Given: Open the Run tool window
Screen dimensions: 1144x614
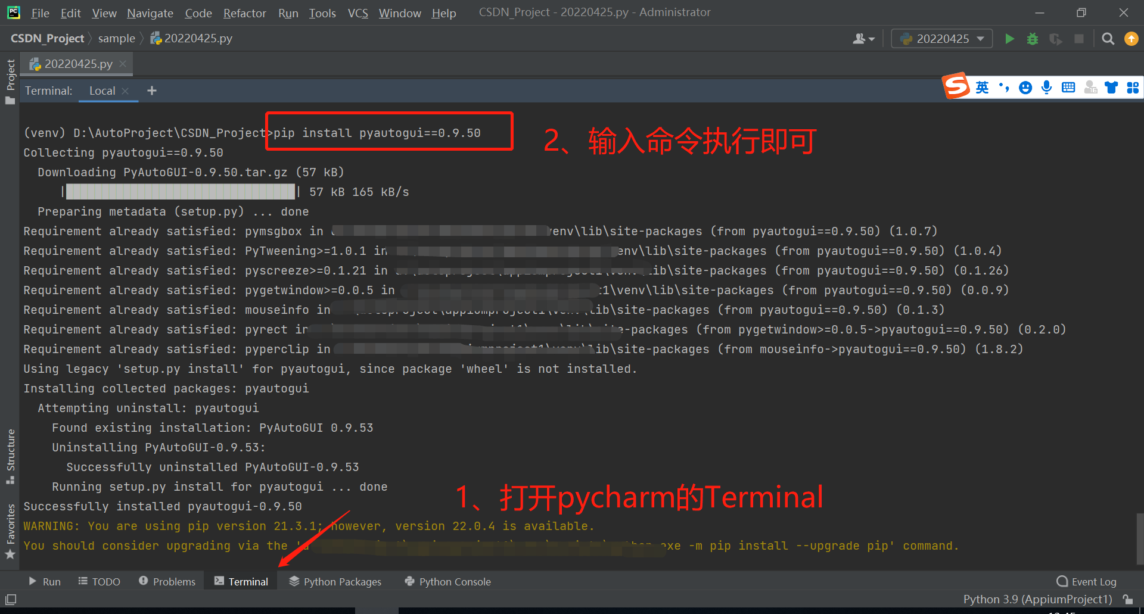Looking at the screenshot, I should (x=45, y=581).
